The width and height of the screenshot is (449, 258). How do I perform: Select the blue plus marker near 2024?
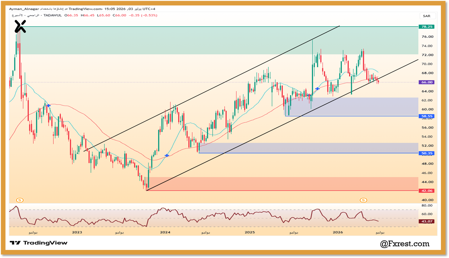[x=167, y=155]
